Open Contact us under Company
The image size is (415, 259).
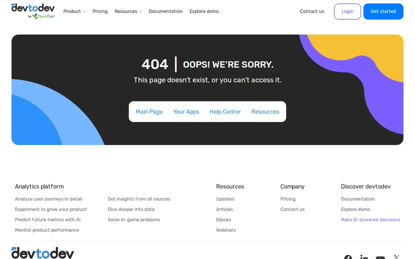pos(293,209)
